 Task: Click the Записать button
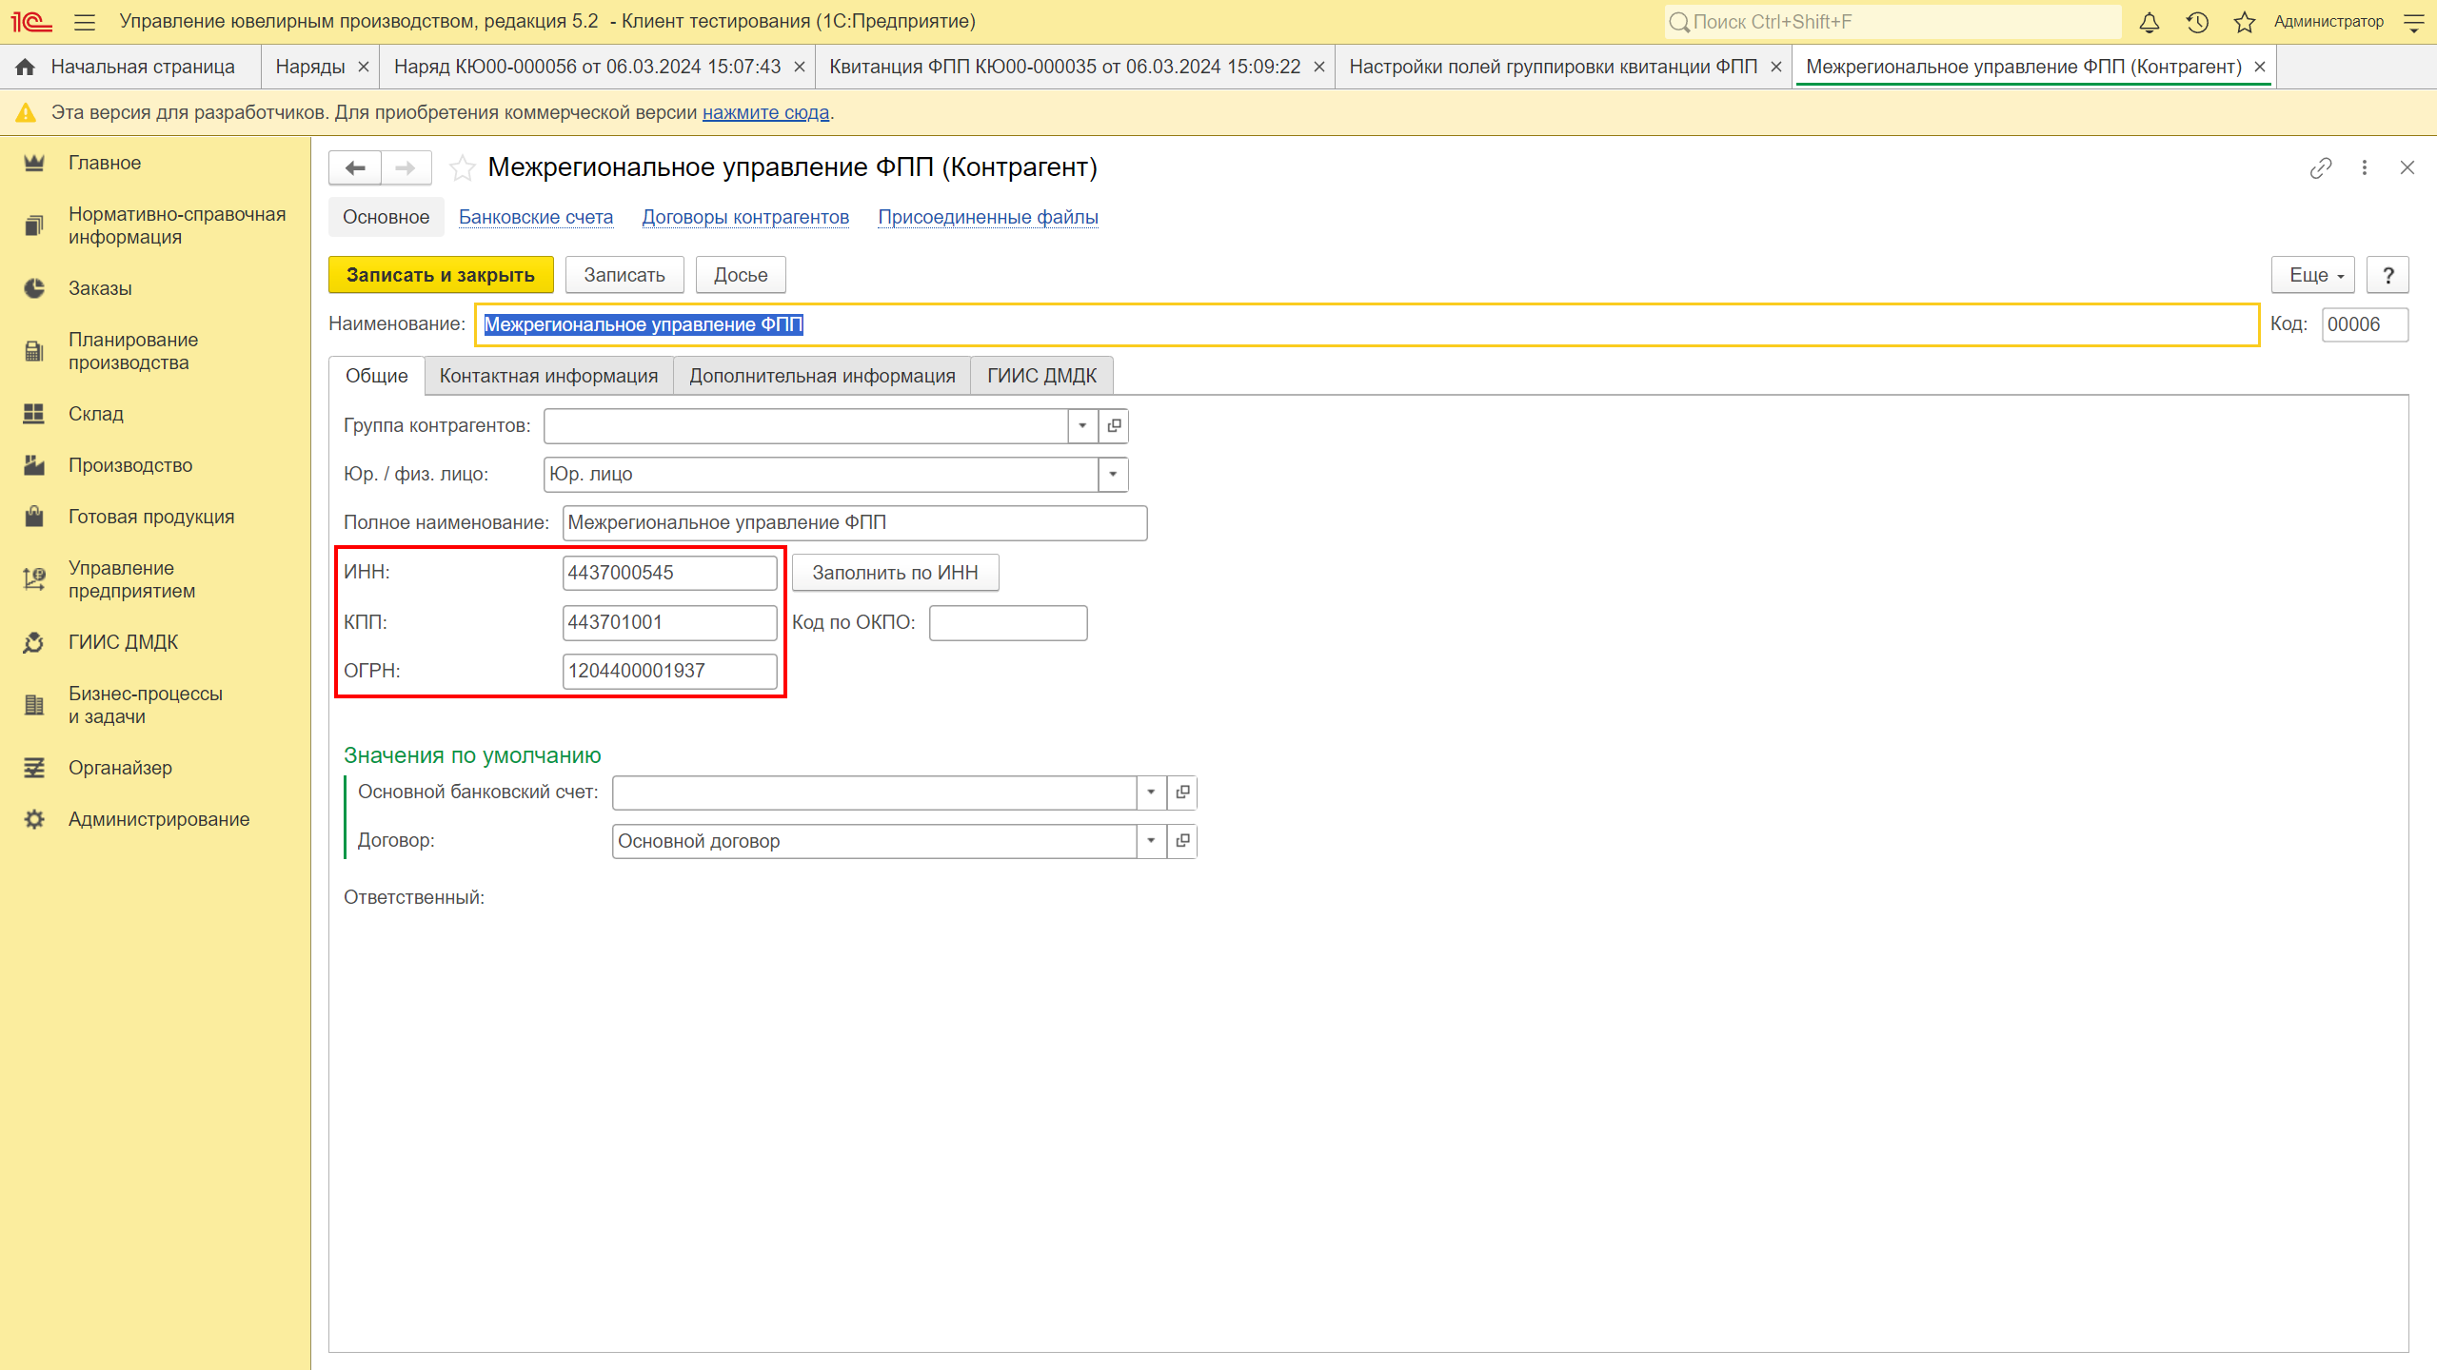(x=624, y=275)
